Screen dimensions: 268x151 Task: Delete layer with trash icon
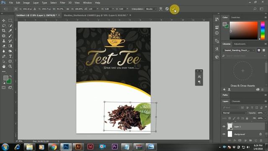pyautogui.click(x=261, y=141)
